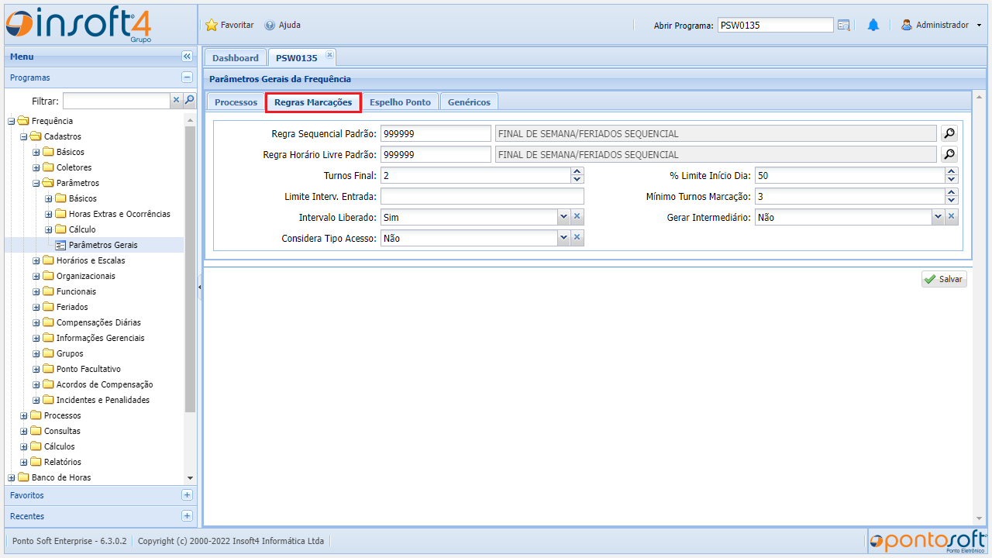Image resolution: width=992 pixels, height=558 pixels.
Task: Open the Gerar Intermediário dropdown
Action: pos(938,217)
